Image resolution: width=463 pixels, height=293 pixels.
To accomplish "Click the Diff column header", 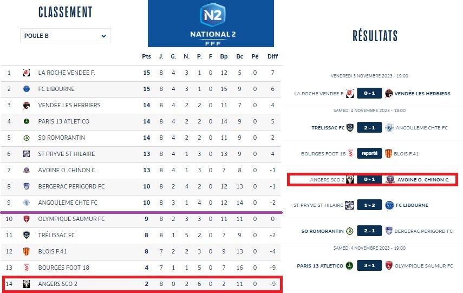I will 273,56.
